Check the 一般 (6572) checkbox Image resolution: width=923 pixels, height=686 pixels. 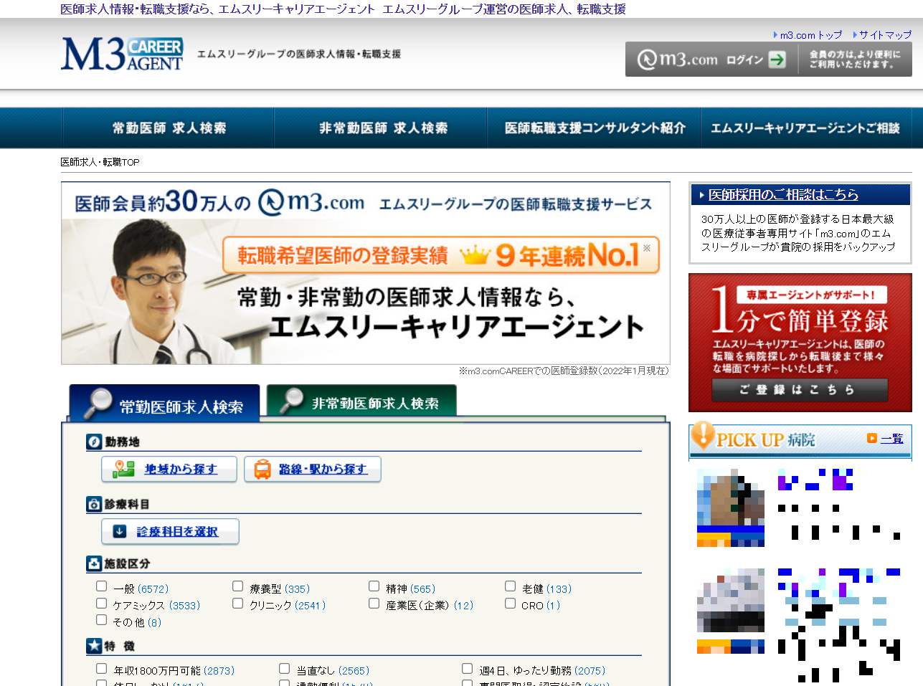pos(102,586)
